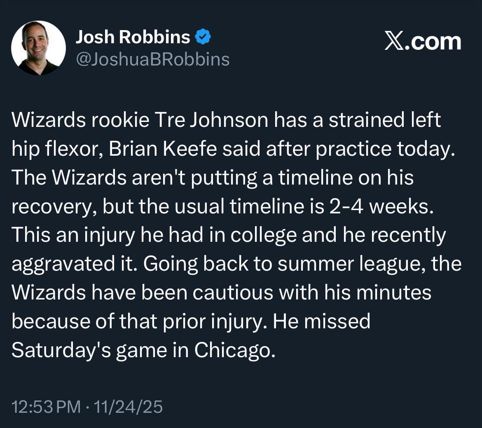Open the @JoshuaBRobbins handle

[152, 59]
